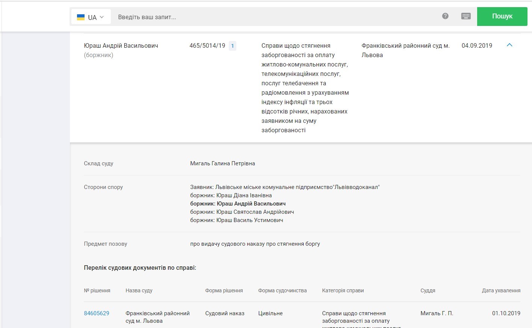Click the "Суддя" column header
Viewport: 532px width, 328px height.
pyautogui.click(x=428, y=290)
